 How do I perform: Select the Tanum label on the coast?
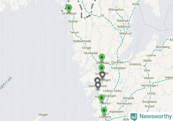[74, 32]
